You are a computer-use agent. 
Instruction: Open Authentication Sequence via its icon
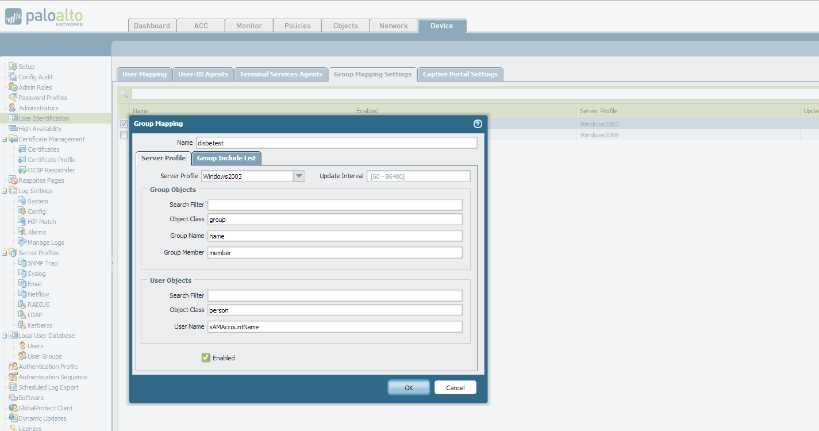pyautogui.click(x=13, y=377)
